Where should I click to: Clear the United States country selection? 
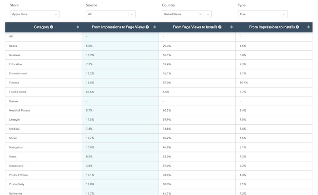pos(200,14)
